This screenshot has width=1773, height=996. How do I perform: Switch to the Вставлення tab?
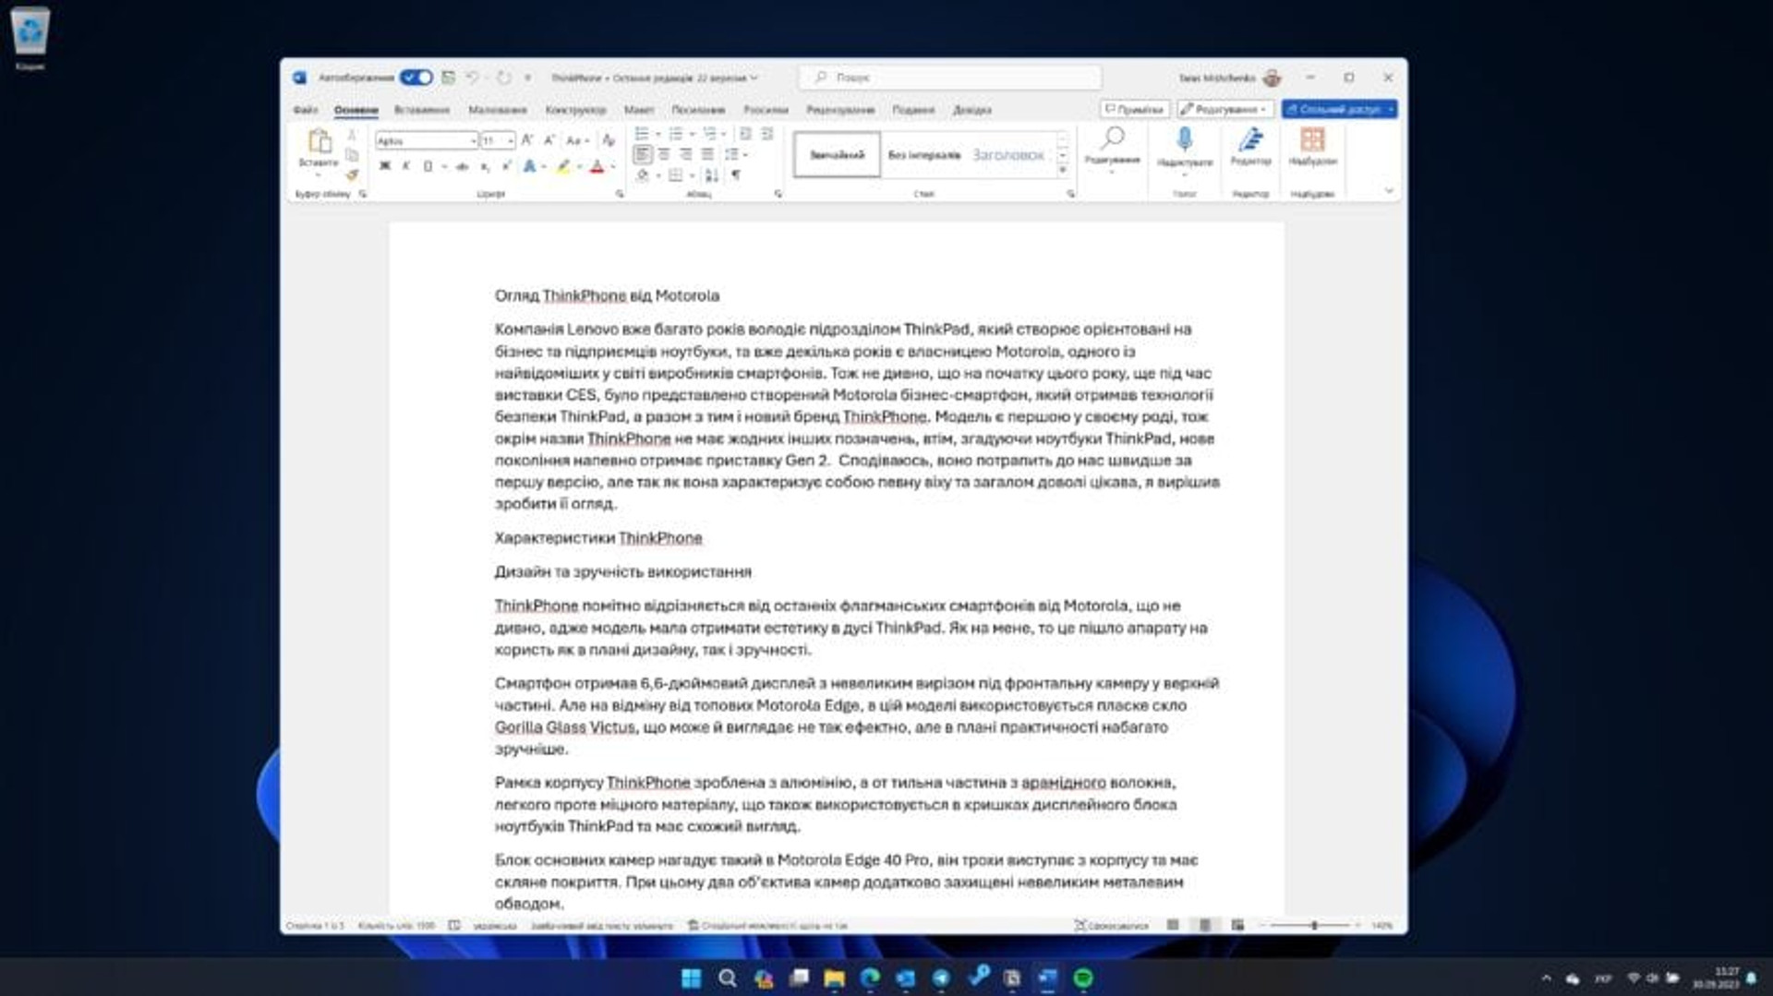(421, 110)
